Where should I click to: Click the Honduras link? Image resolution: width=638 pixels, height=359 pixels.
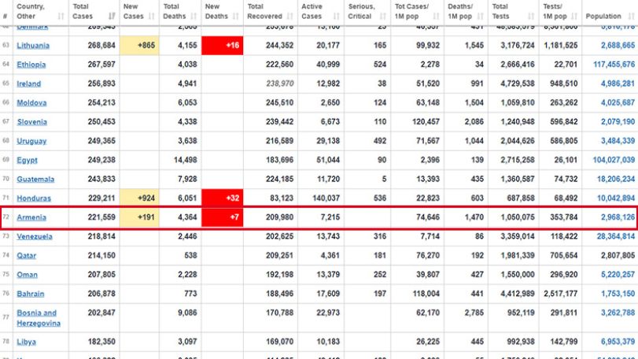(x=34, y=198)
